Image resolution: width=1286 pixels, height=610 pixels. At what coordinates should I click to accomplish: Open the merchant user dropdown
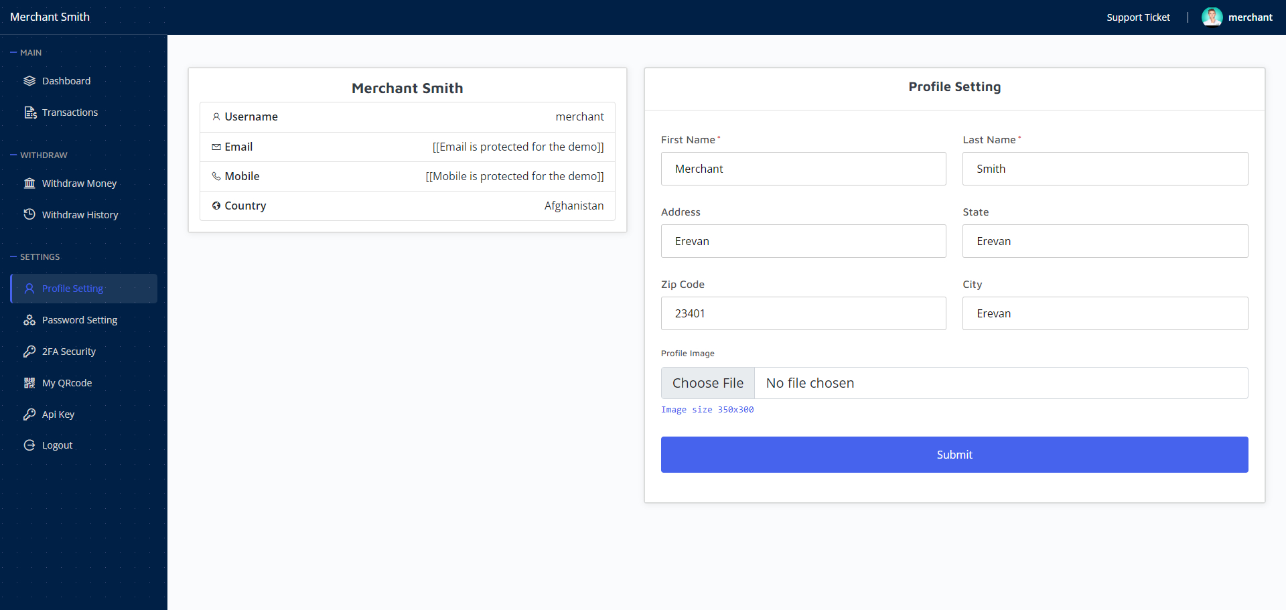pos(1250,17)
